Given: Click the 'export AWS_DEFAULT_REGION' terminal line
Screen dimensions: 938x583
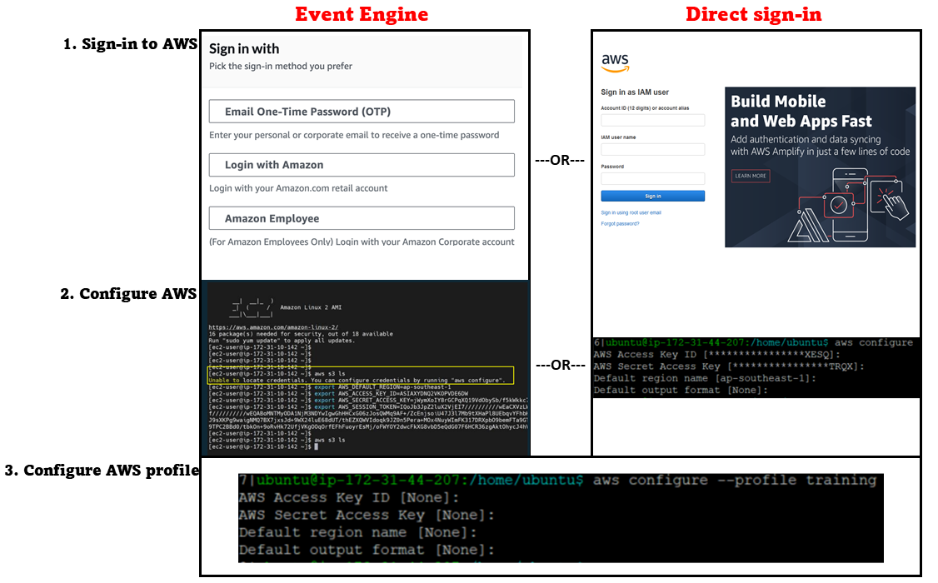Looking at the screenshot, I should click(330, 387).
